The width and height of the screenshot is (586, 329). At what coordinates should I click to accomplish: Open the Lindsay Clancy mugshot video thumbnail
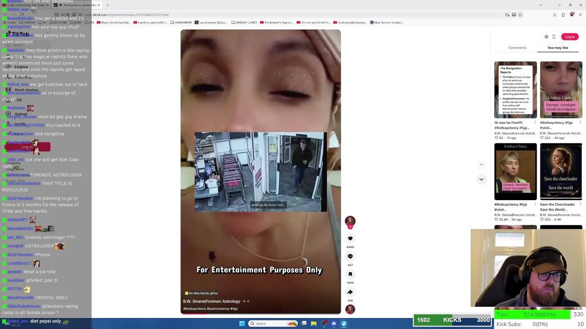pos(515,171)
